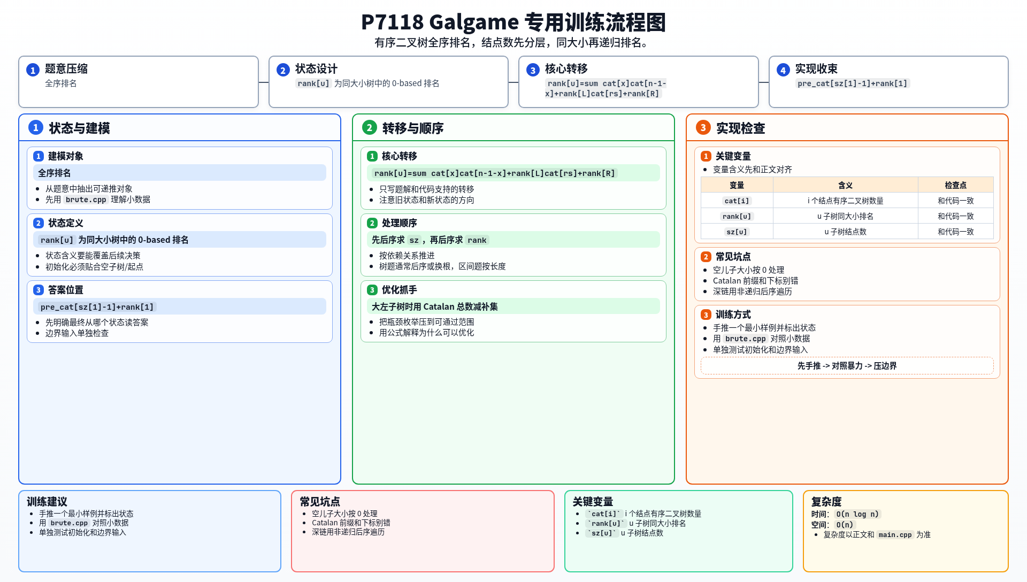Click the 变量 table column header
Screen dimensions: 1027x582
coord(737,185)
